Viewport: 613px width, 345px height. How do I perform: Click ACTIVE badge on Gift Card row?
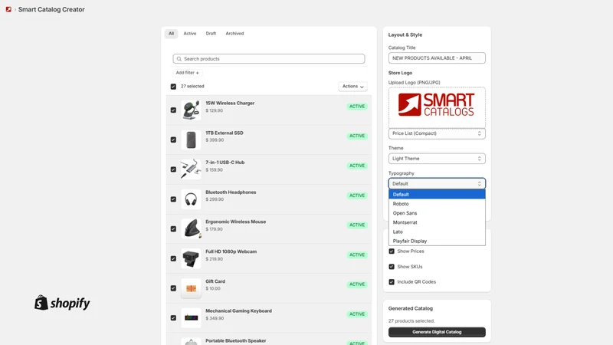click(357, 284)
